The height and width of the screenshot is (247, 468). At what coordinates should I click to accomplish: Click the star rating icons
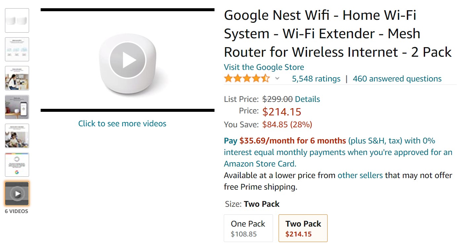click(x=247, y=78)
